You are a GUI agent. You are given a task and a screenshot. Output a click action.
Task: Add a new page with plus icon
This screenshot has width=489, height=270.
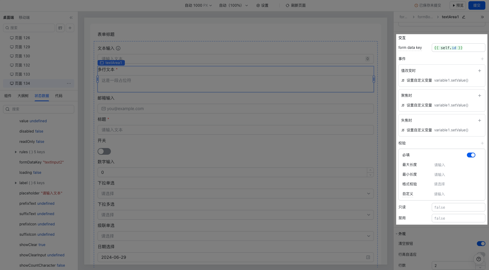tap(70, 28)
